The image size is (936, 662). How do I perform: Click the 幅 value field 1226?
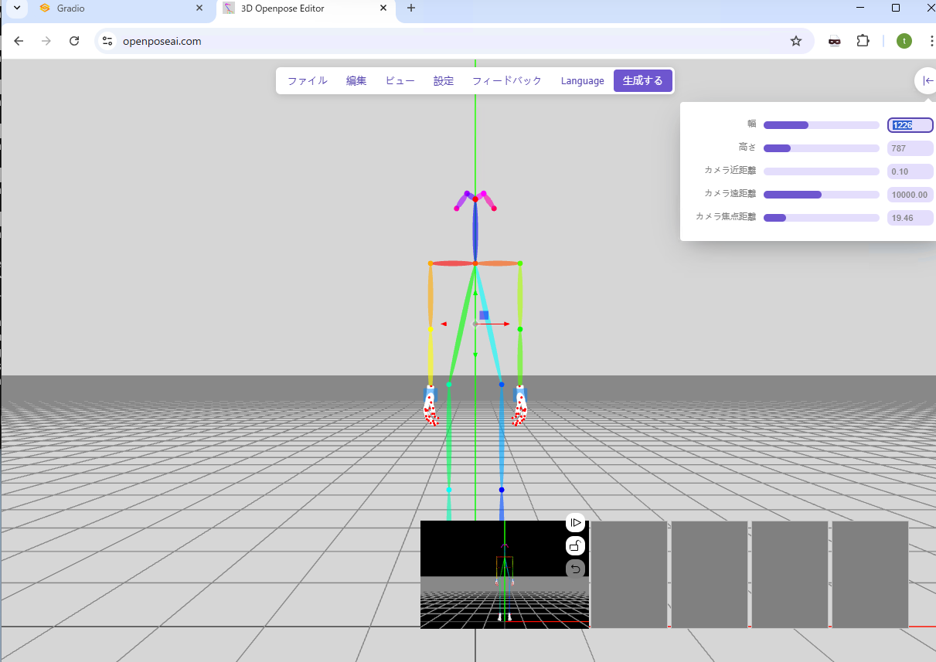pos(910,125)
